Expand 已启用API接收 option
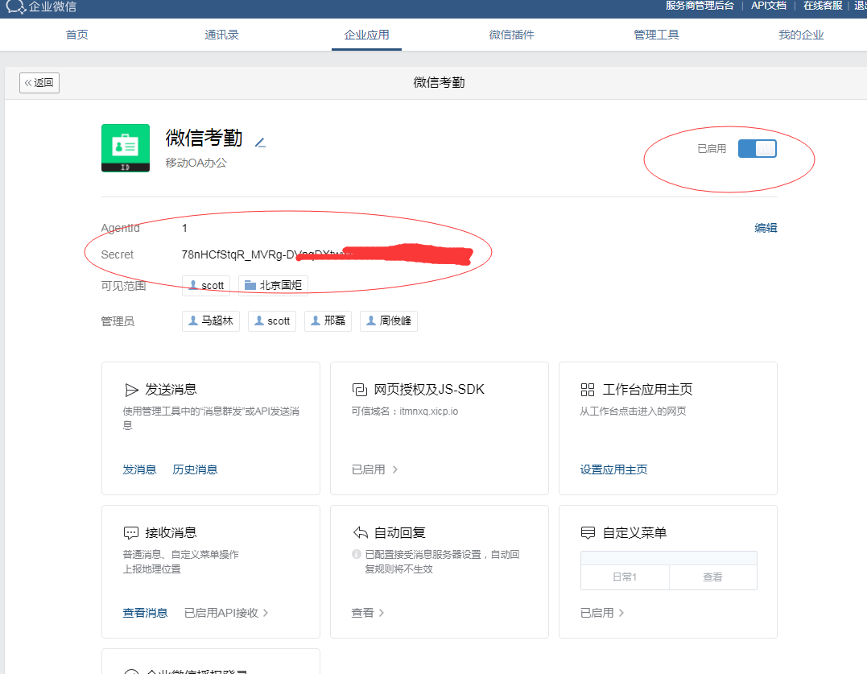The image size is (867, 674). (x=226, y=613)
